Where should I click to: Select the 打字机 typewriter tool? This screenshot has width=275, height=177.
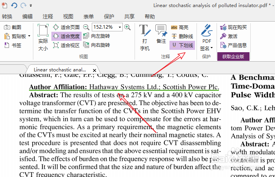[x=145, y=38]
